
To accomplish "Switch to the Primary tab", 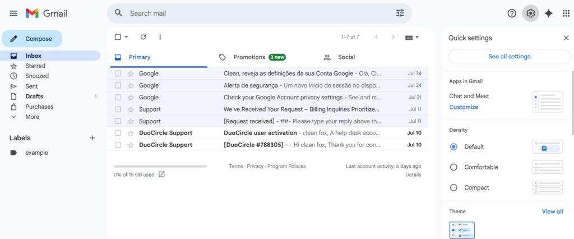I will tap(159, 57).
